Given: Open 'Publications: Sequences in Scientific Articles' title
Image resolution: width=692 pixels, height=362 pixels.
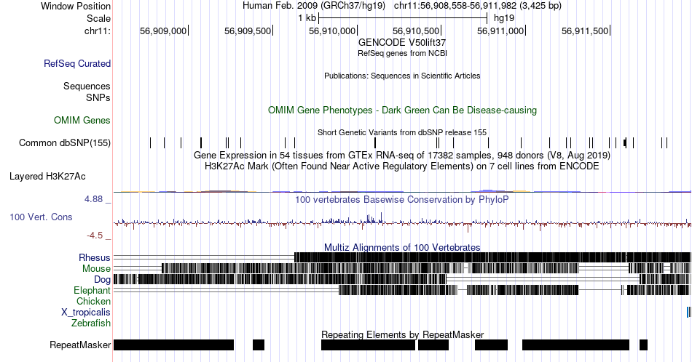Looking at the screenshot, I should tap(402, 76).
